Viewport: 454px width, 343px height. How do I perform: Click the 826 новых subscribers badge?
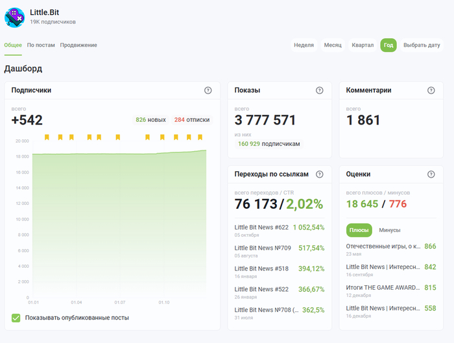(x=150, y=120)
